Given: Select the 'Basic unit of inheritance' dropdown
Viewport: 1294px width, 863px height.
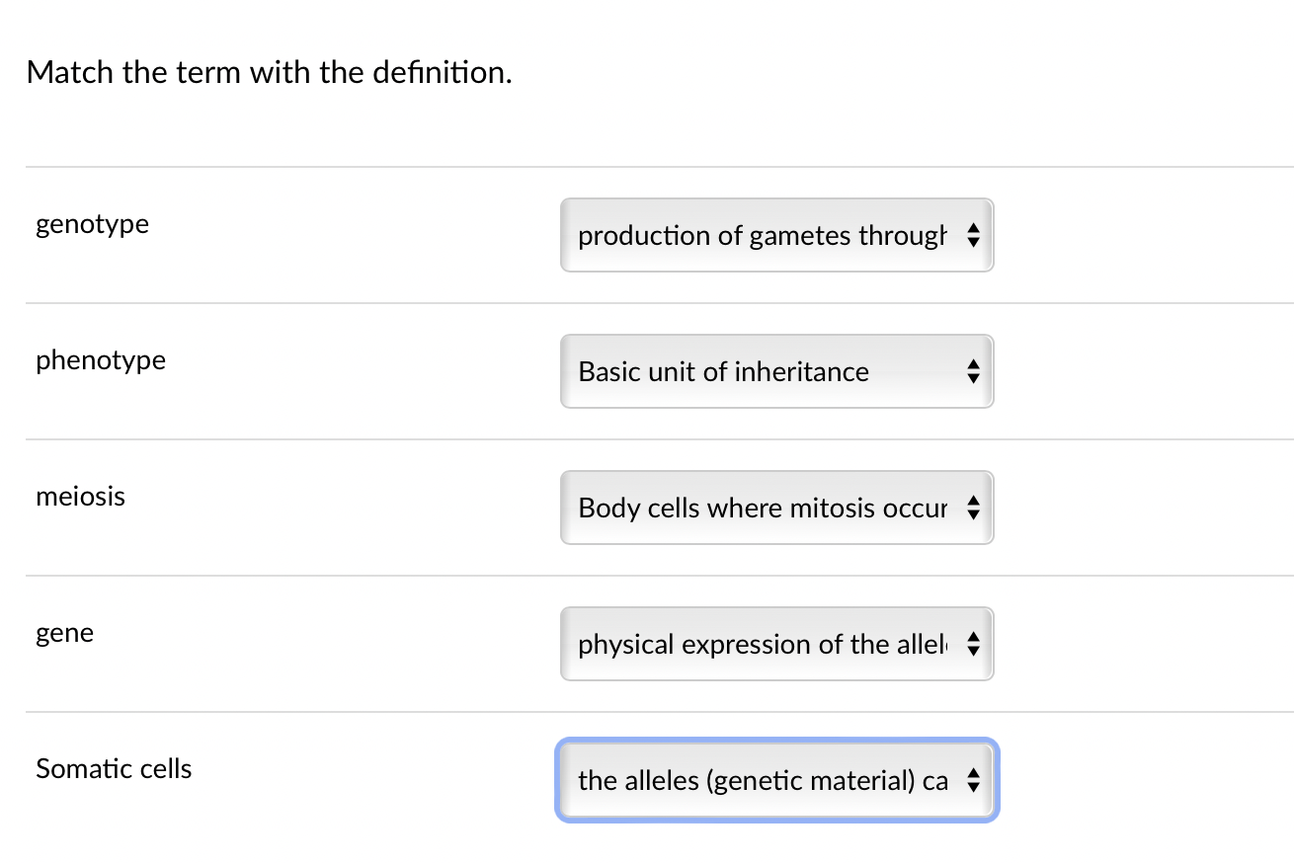Looking at the screenshot, I should tap(776, 371).
